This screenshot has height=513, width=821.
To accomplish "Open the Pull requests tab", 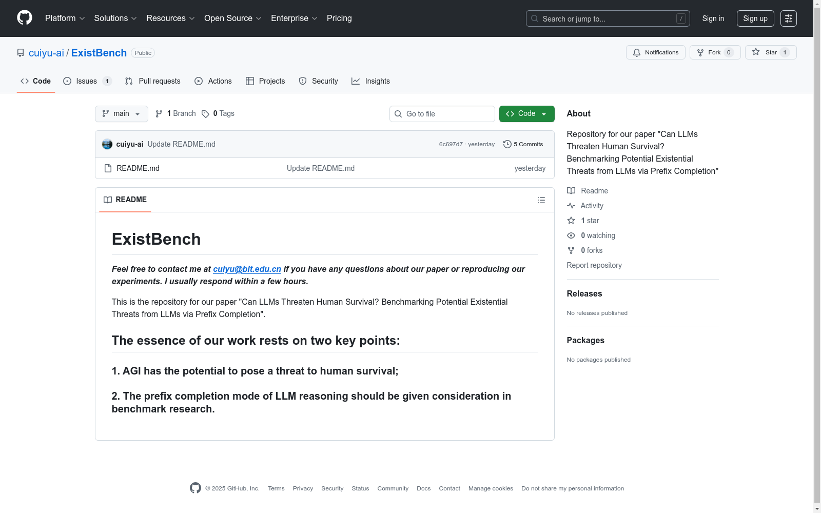I will (153, 81).
